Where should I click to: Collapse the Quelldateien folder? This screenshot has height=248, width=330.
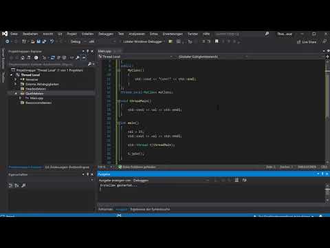coord(16,94)
